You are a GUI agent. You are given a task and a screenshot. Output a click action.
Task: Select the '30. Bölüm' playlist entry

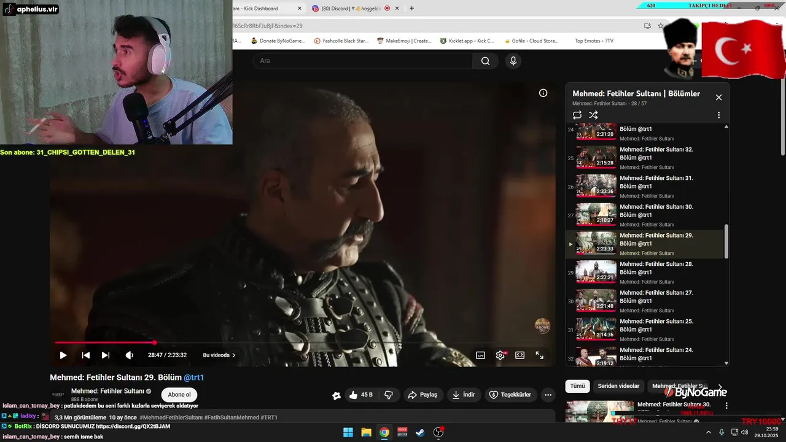point(645,215)
